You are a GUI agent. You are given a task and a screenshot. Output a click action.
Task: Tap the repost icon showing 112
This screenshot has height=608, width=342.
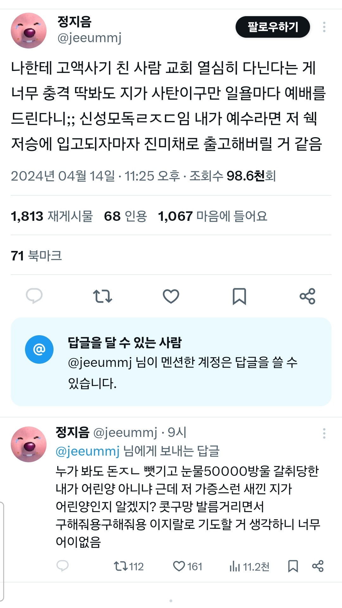click(x=129, y=566)
